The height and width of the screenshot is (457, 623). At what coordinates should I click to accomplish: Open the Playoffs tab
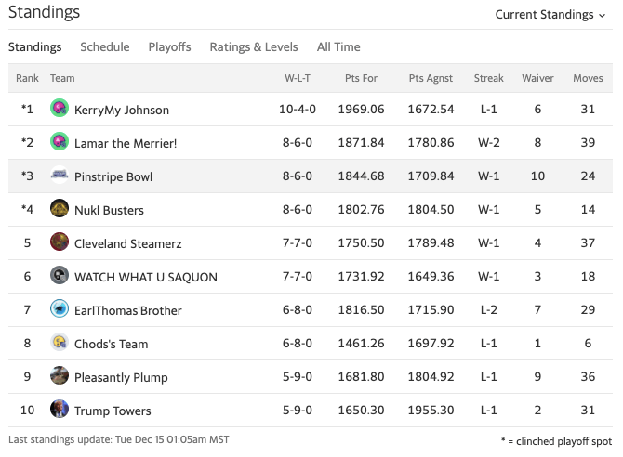tap(169, 46)
